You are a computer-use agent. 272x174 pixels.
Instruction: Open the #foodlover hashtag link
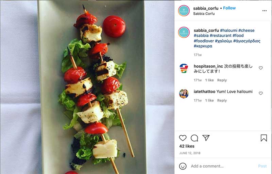click(204, 41)
